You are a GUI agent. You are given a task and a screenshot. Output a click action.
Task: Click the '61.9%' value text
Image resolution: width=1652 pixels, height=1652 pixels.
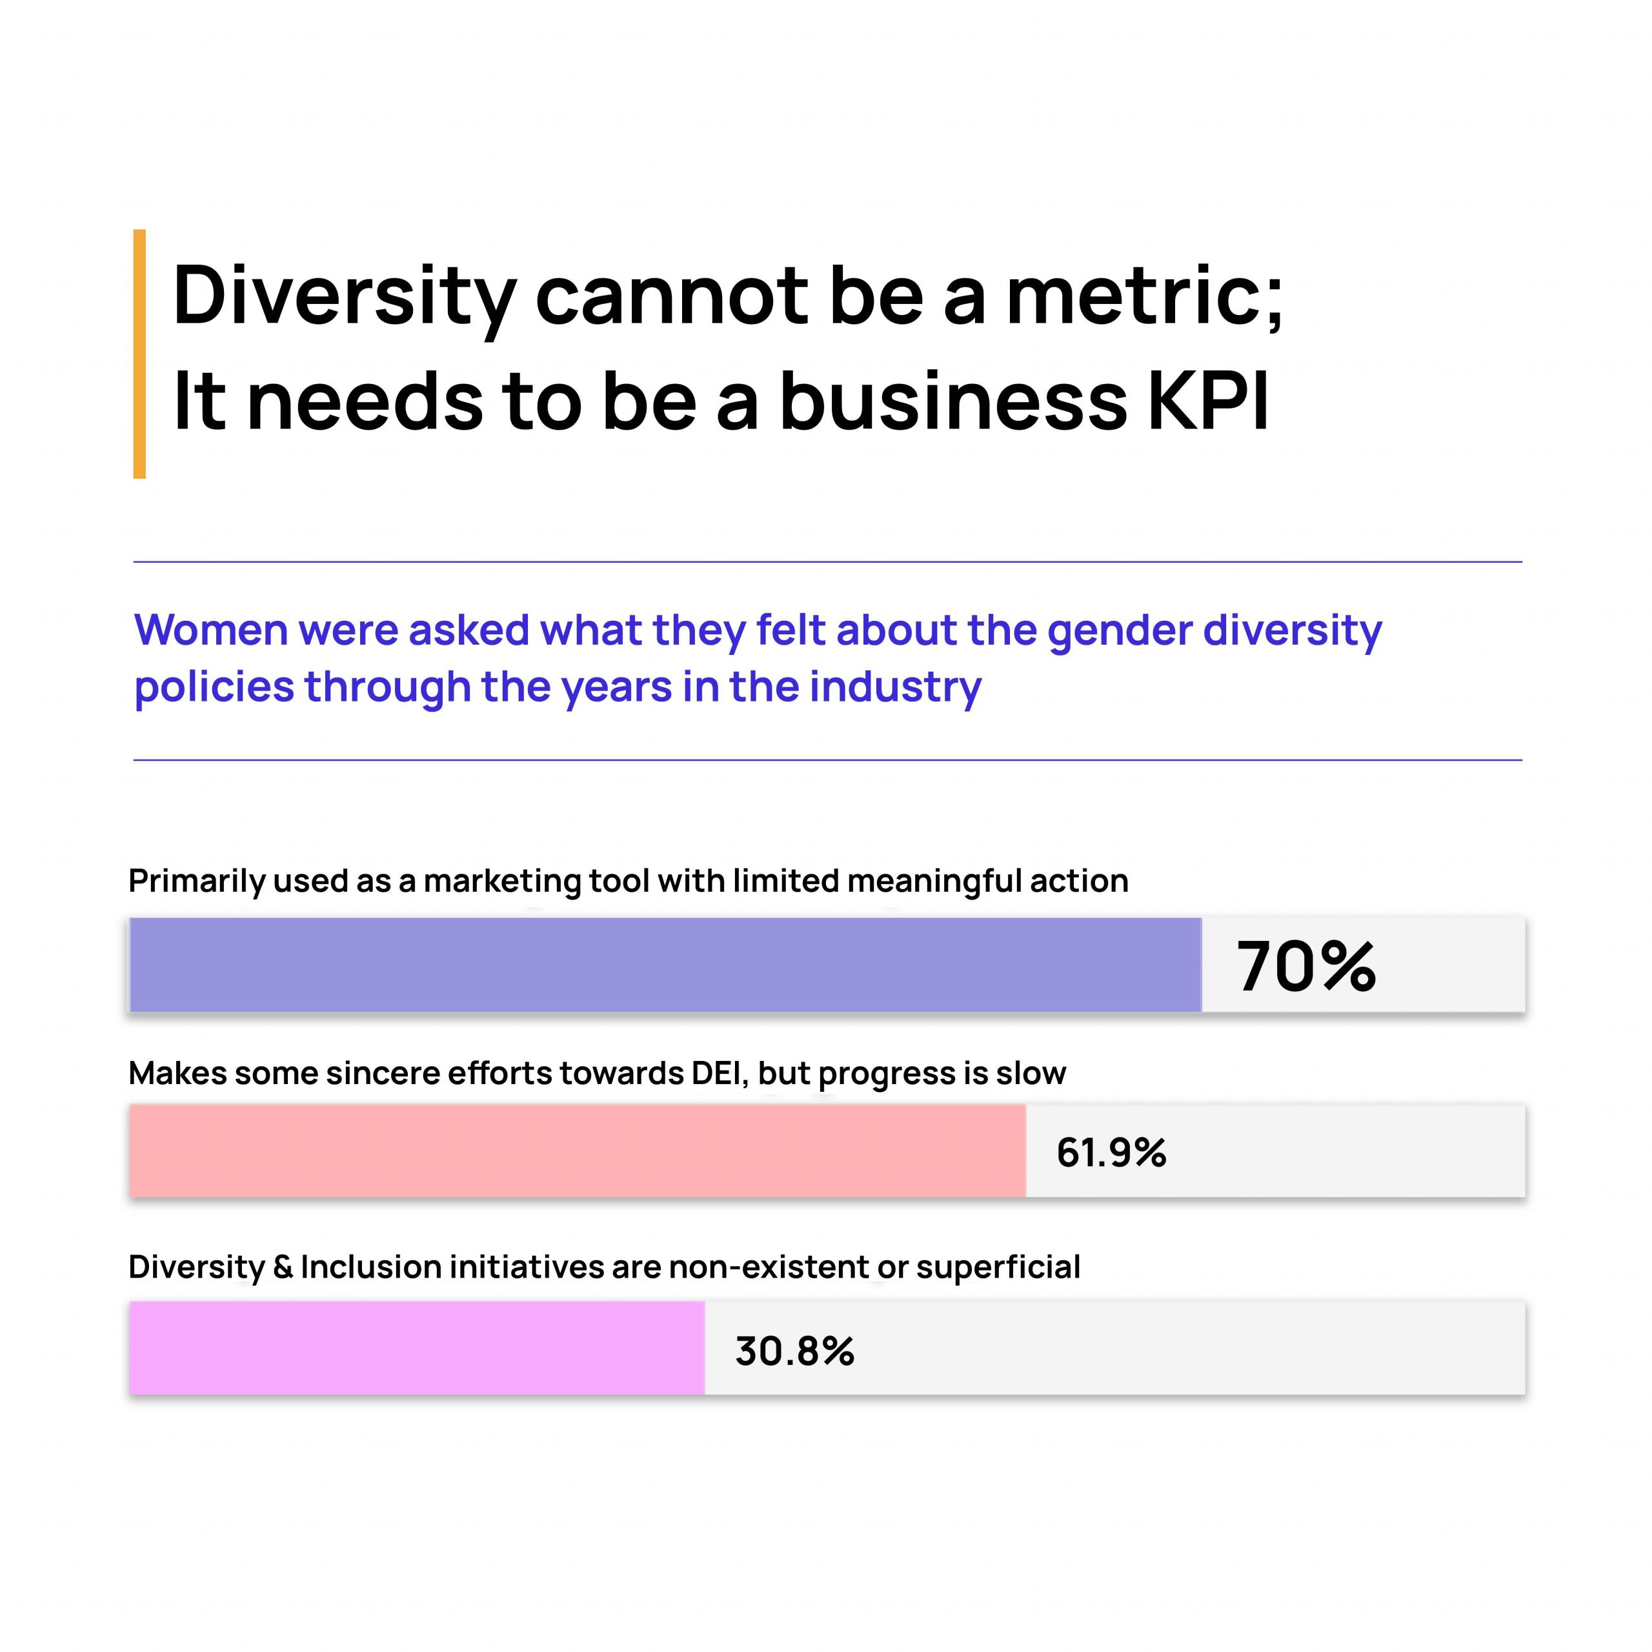click(x=1111, y=1153)
